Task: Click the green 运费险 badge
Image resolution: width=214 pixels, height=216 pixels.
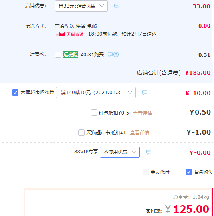Action: pyautogui.click(x=71, y=55)
